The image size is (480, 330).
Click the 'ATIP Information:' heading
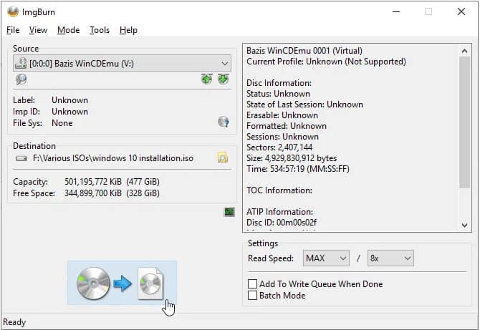279,212
